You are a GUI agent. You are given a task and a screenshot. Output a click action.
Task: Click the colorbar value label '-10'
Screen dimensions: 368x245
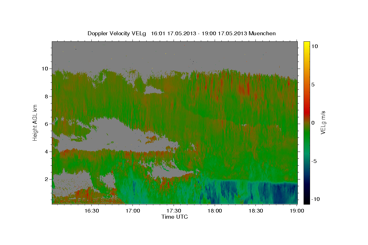[316, 199]
